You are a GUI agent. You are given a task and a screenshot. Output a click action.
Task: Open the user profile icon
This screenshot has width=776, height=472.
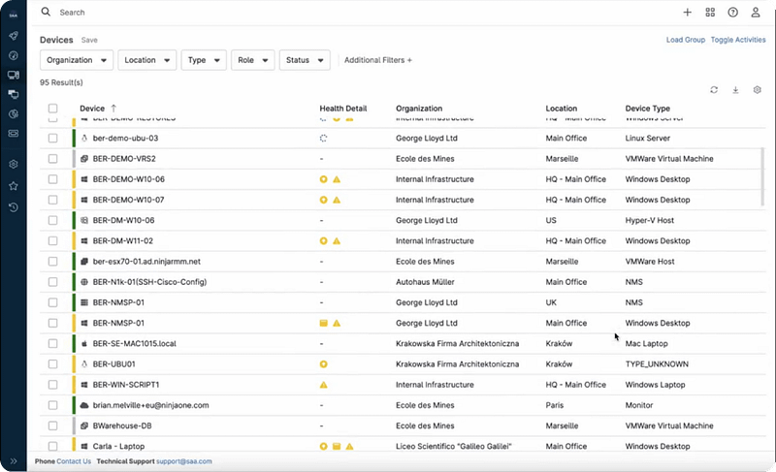[756, 13]
